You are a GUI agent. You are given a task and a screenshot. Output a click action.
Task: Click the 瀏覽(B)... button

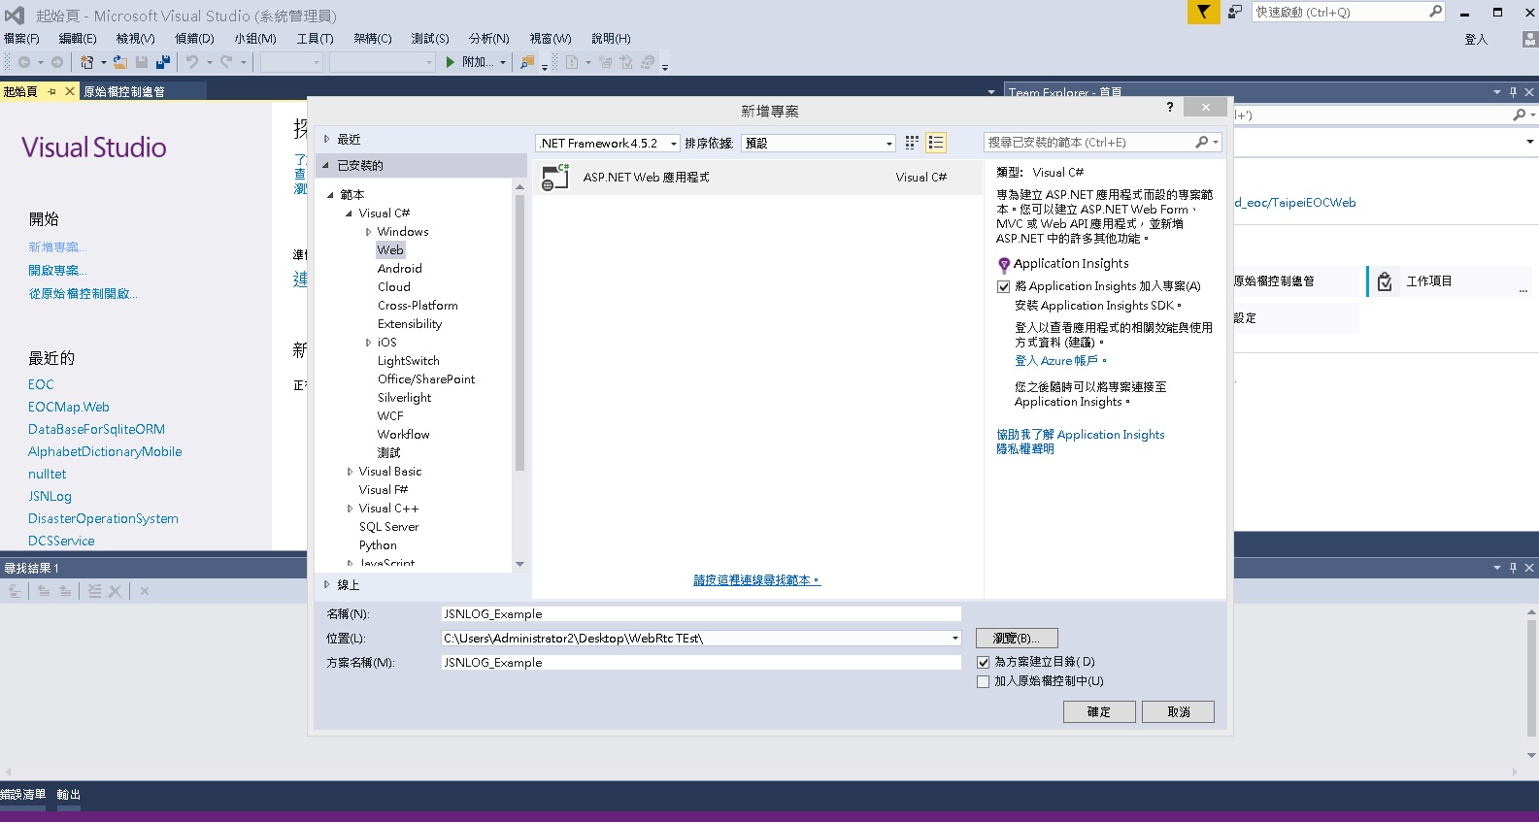[1017, 638]
